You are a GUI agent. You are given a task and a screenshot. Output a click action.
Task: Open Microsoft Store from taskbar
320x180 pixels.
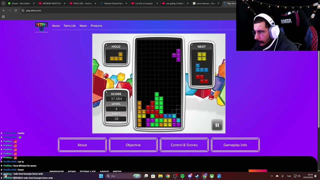click(153, 176)
